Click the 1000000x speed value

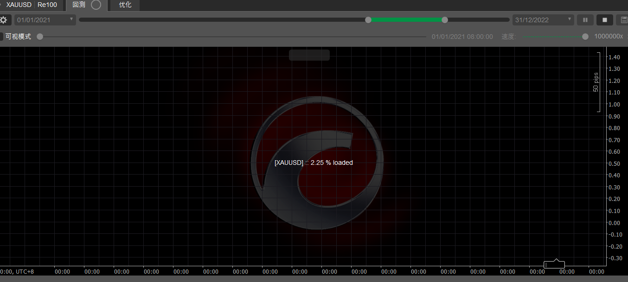click(609, 37)
